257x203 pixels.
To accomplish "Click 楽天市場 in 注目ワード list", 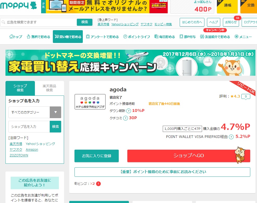I will coord(16,144).
